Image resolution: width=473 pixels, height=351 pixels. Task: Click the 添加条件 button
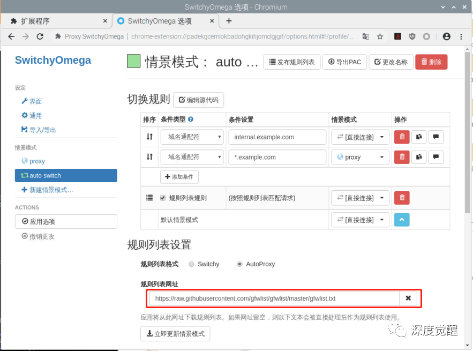(x=179, y=176)
